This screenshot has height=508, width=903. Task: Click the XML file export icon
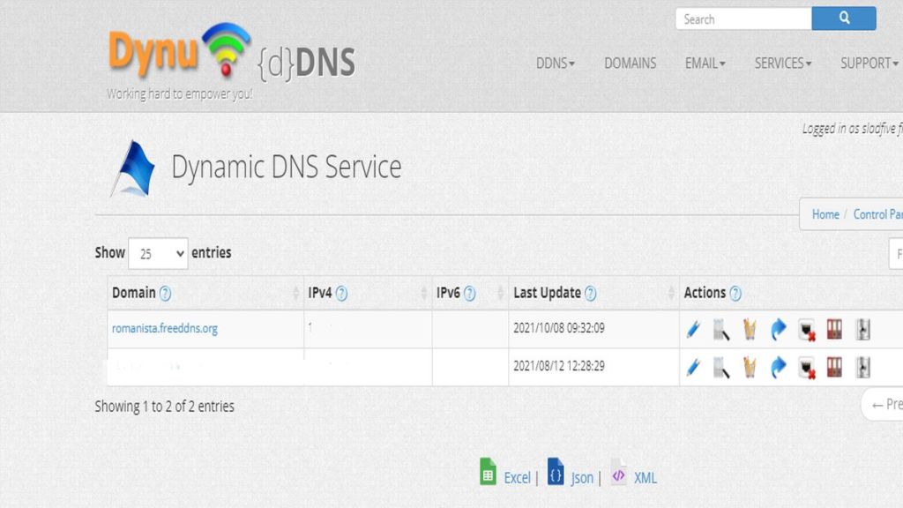tap(618, 472)
